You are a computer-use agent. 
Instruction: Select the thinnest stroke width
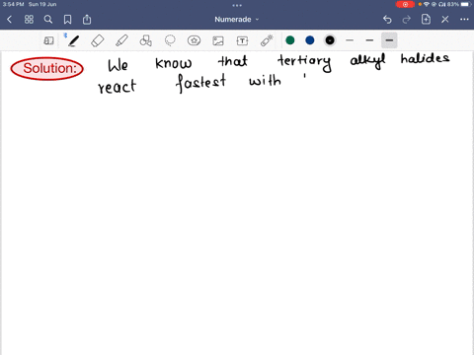tap(350, 40)
